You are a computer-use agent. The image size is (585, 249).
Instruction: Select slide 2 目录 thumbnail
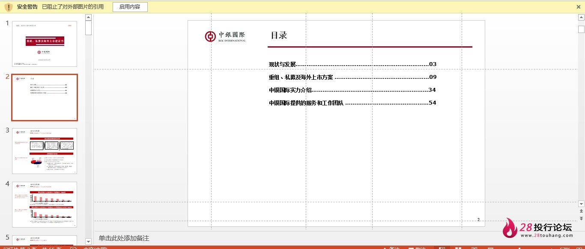pos(45,97)
